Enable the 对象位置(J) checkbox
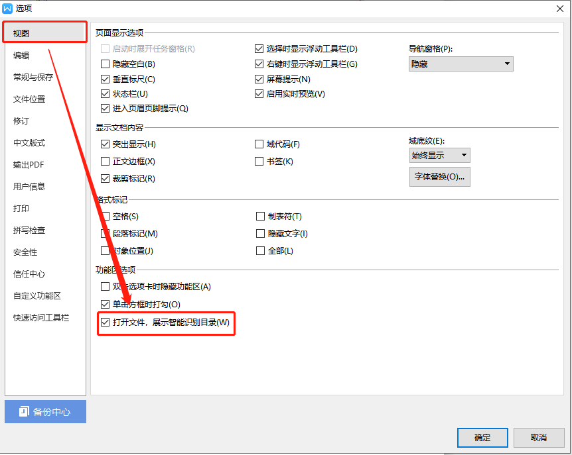Viewport: 572px width, 455px height. (x=105, y=251)
